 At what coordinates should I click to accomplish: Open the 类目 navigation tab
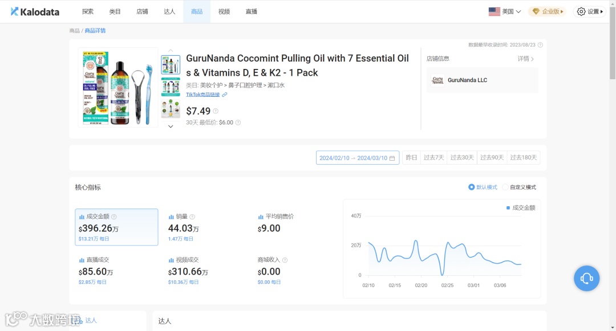(115, 12)
